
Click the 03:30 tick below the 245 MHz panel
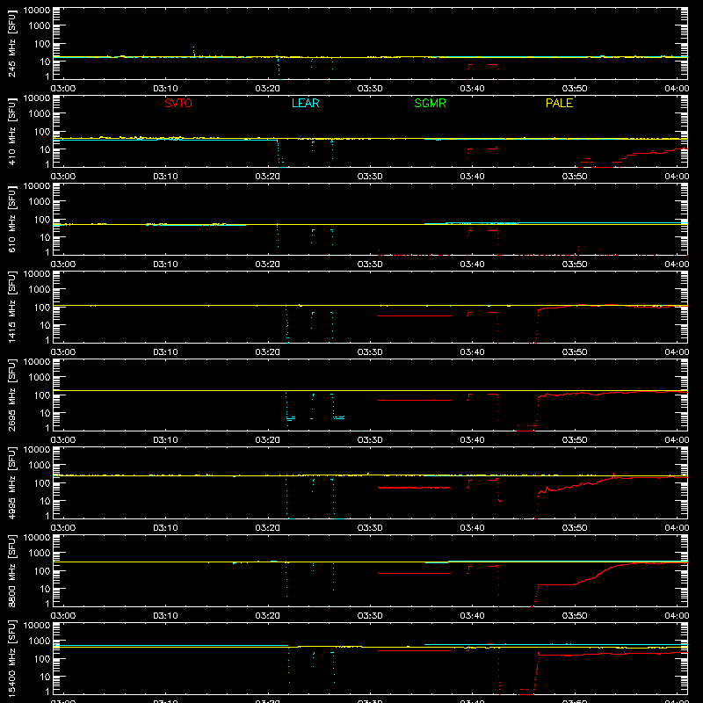click(370, 89)
